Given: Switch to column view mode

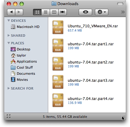Looking at the screenshot, I should click(x=54, y=12).
